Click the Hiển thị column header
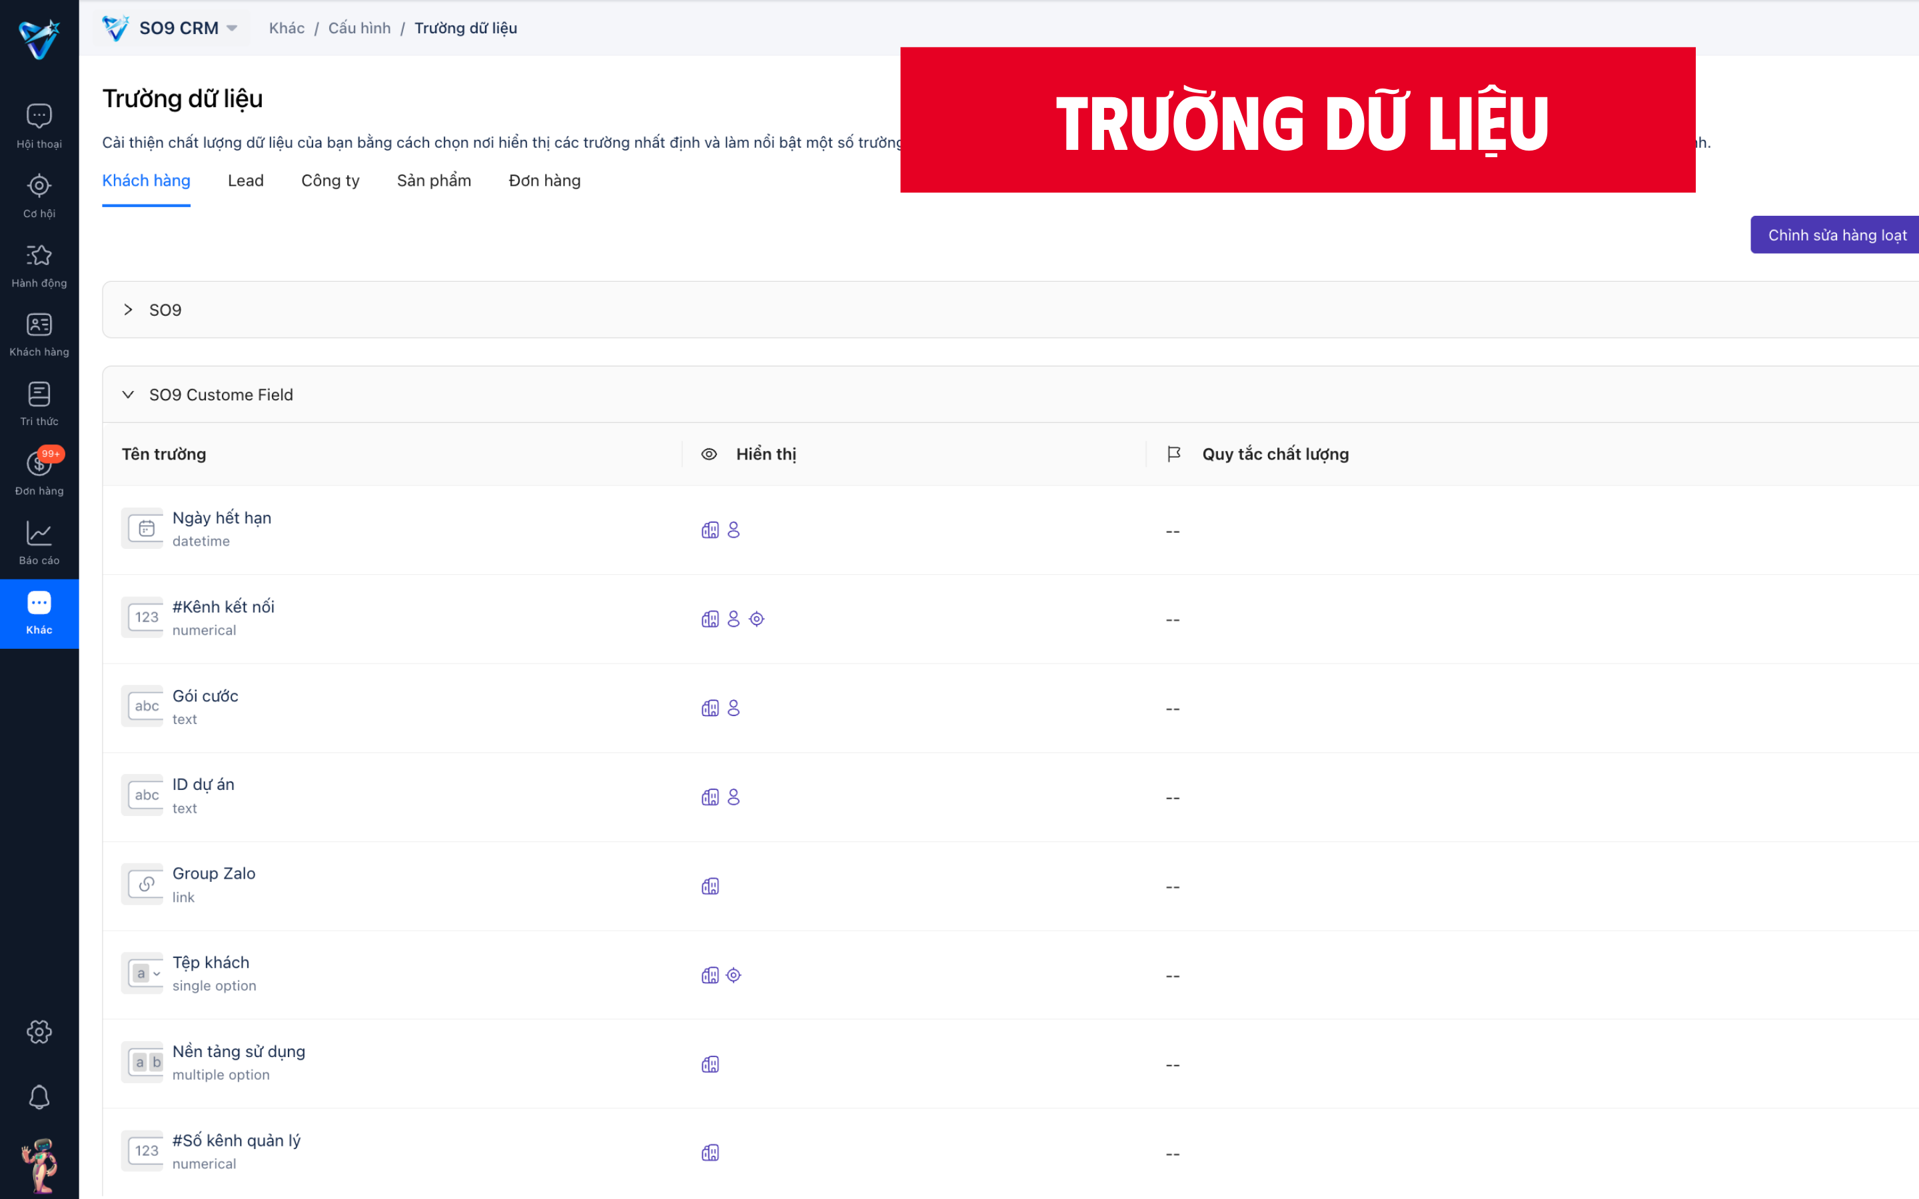The width and height of the screenshot is (1919, 1199). tap(765, 454)
